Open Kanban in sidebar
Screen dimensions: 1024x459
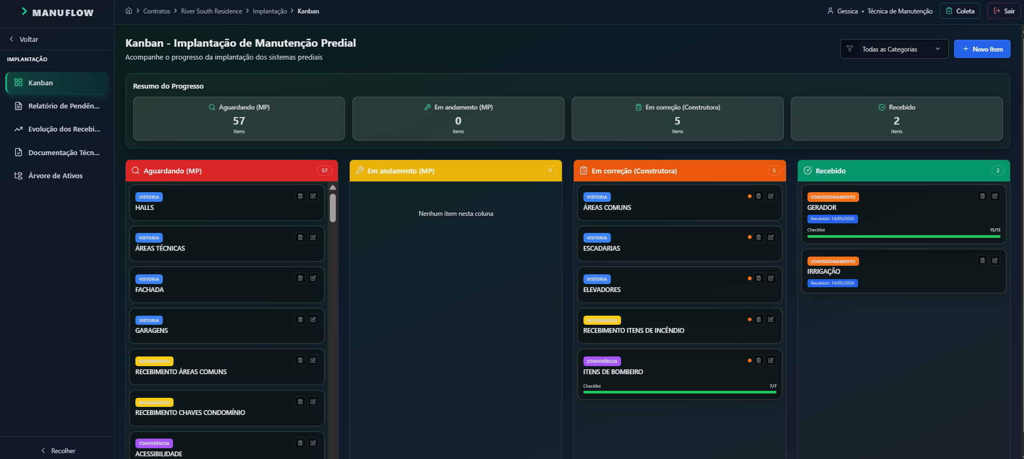(57, 83)
